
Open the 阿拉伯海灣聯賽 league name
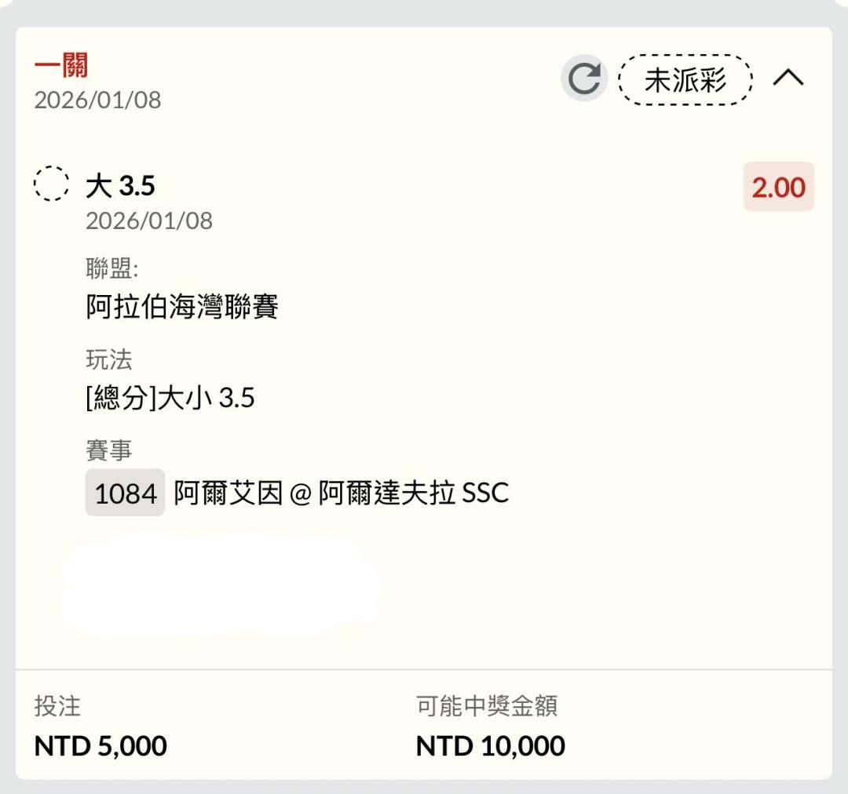pos(182,307)
